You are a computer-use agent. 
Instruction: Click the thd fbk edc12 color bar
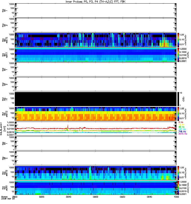pos(178,114)
